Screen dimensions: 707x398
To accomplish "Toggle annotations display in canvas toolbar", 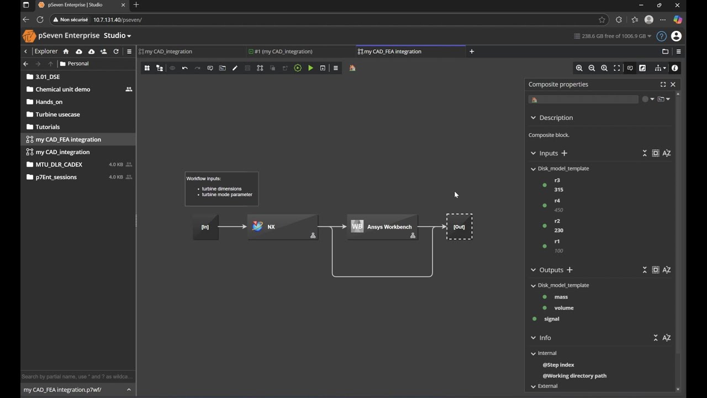I will click(630, 68).
